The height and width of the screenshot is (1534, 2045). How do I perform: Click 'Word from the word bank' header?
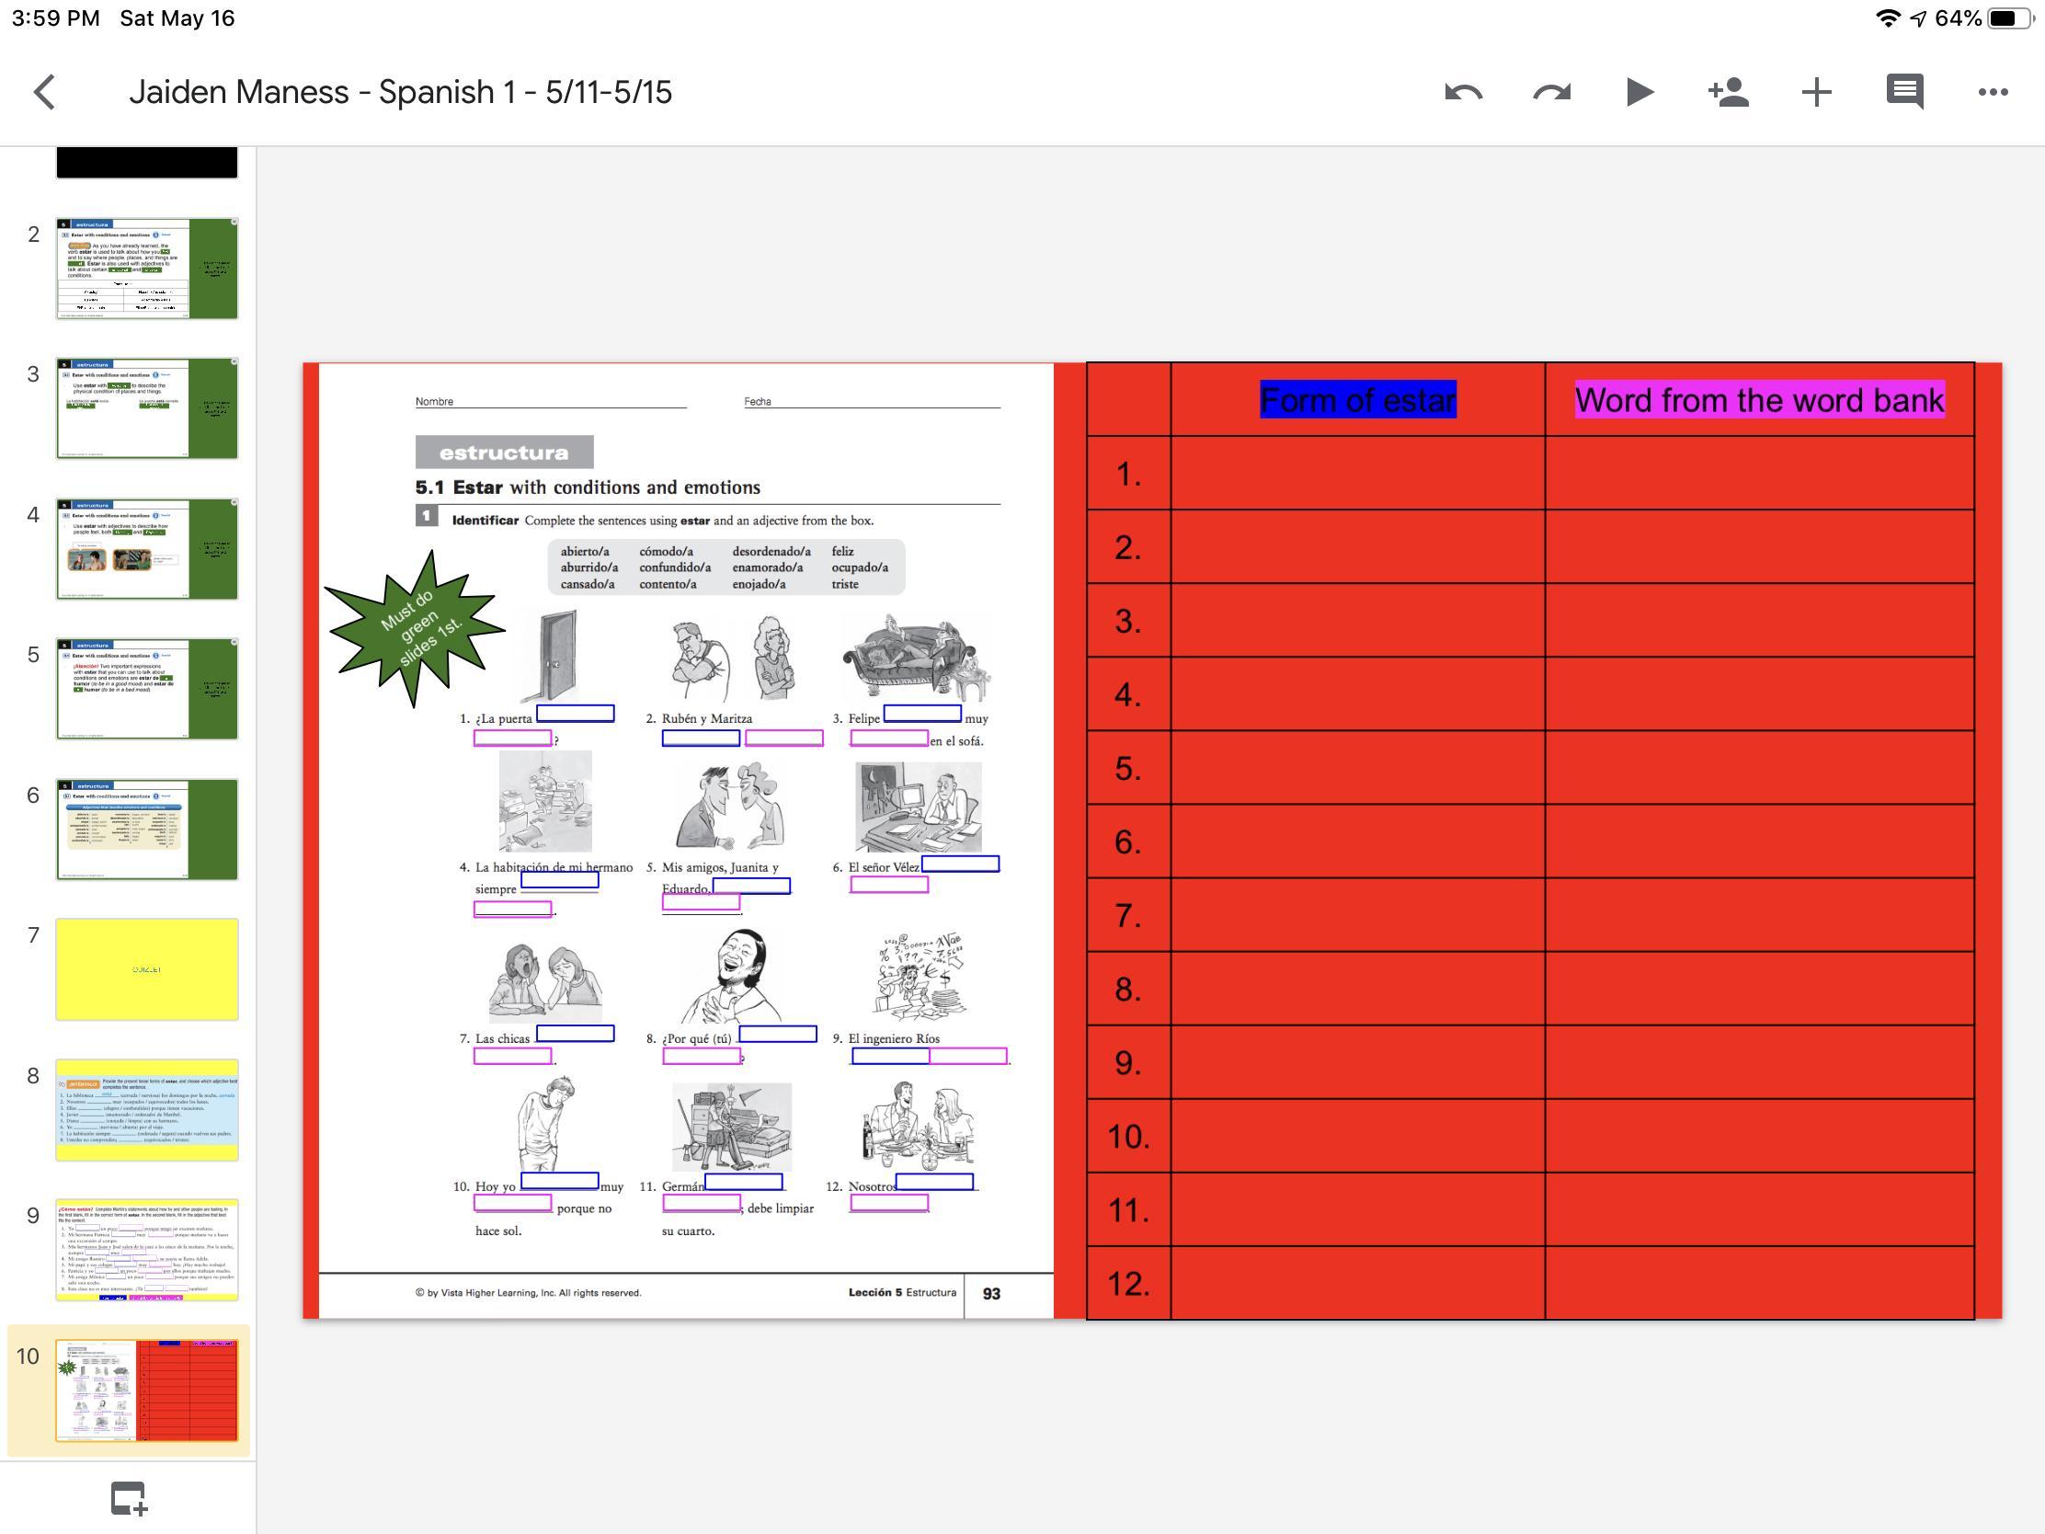click(x=1758, y=400)
